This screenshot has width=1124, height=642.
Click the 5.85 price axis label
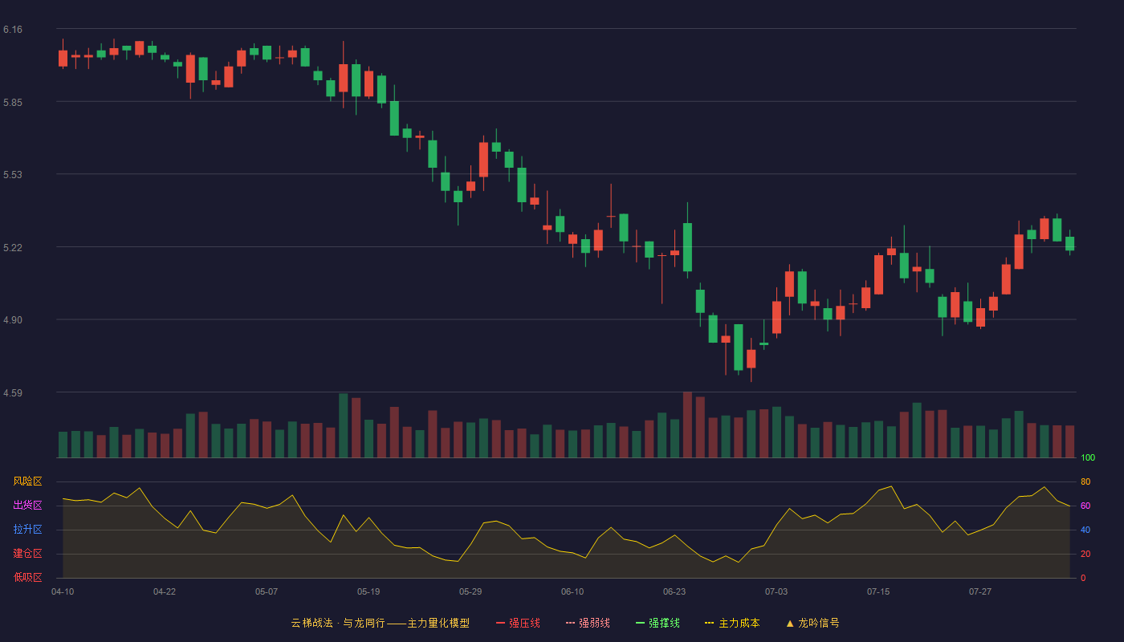[x=13, y=103]
